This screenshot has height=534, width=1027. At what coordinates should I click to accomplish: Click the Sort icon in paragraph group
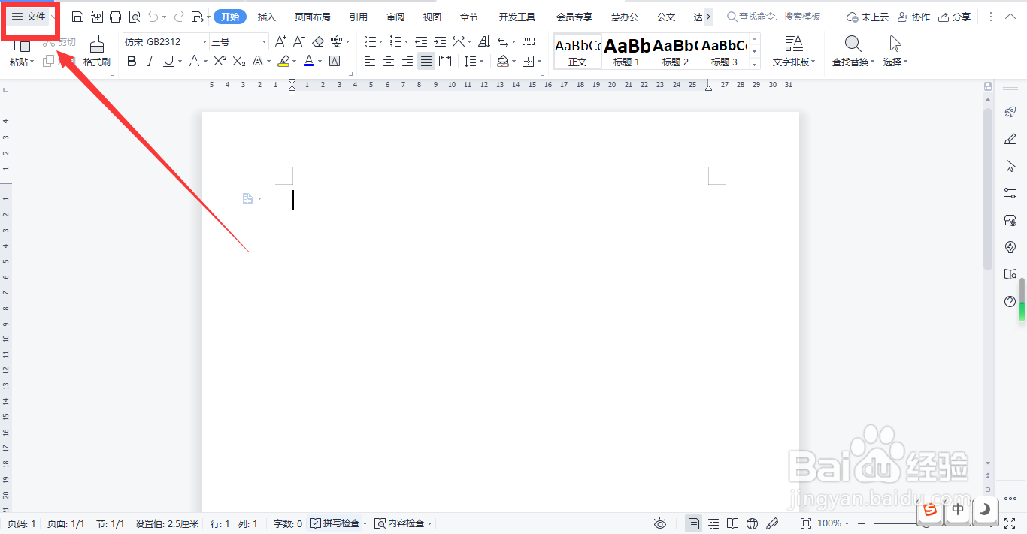pyautogui.click(x=484, y=41)
